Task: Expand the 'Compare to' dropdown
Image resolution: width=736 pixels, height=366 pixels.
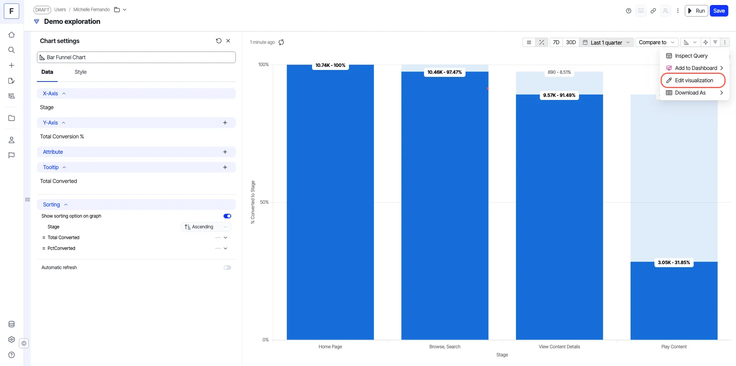Action: pyautogui.click(x=657, y=42)
